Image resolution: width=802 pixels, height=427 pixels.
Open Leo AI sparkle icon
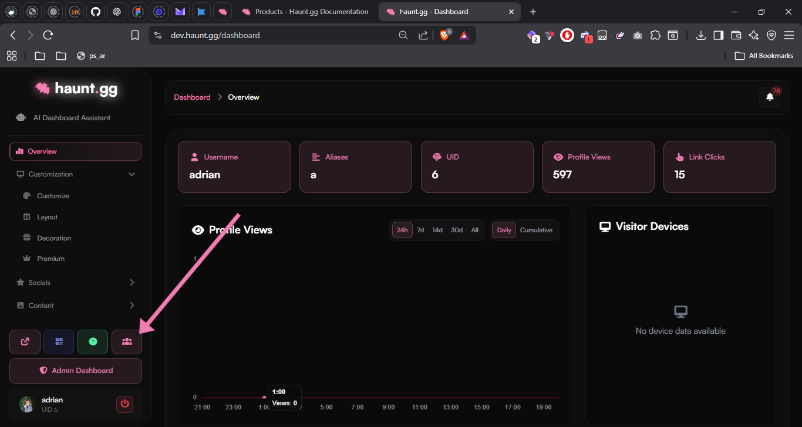[x=754, y=35]
